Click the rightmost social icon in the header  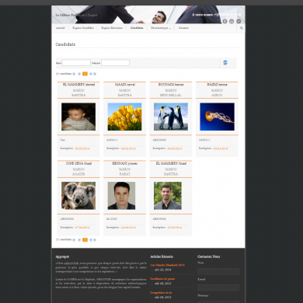tap(239, 21)
